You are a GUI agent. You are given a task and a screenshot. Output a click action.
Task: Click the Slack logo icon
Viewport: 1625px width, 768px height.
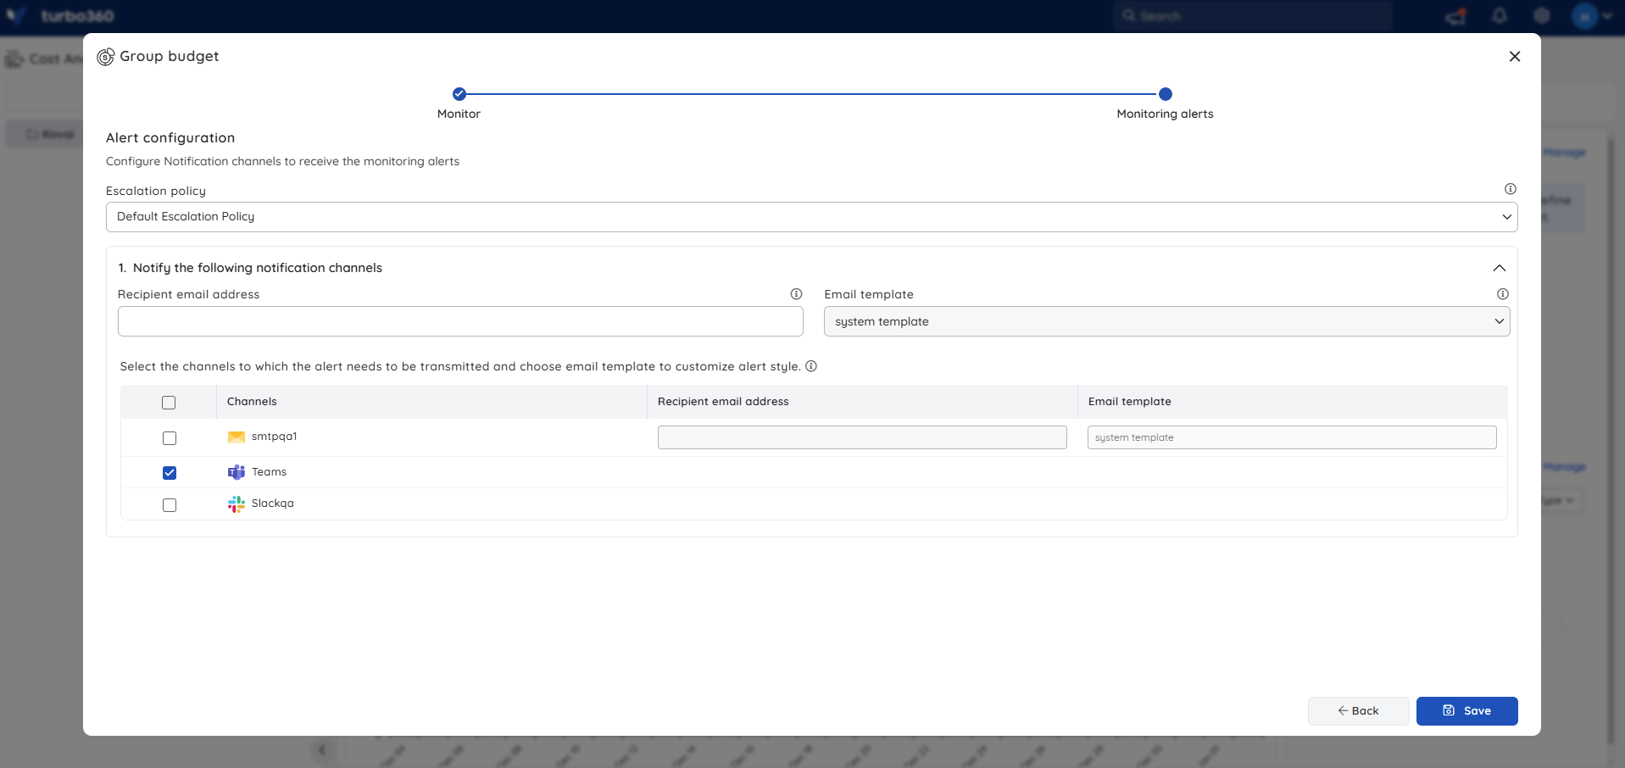tap(237, 504)
